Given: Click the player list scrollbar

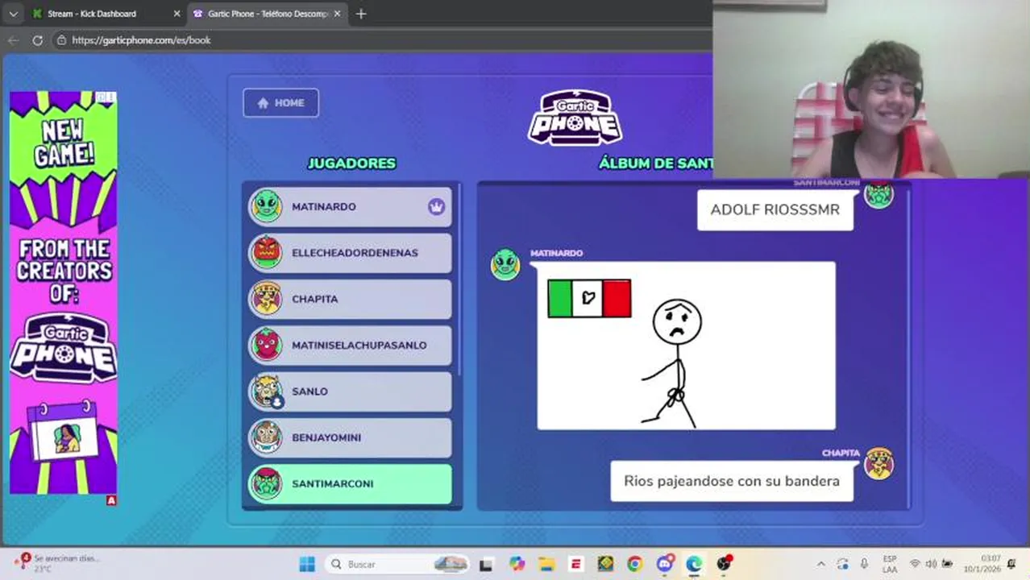Looking at the screenshot, I should [459, 278].
